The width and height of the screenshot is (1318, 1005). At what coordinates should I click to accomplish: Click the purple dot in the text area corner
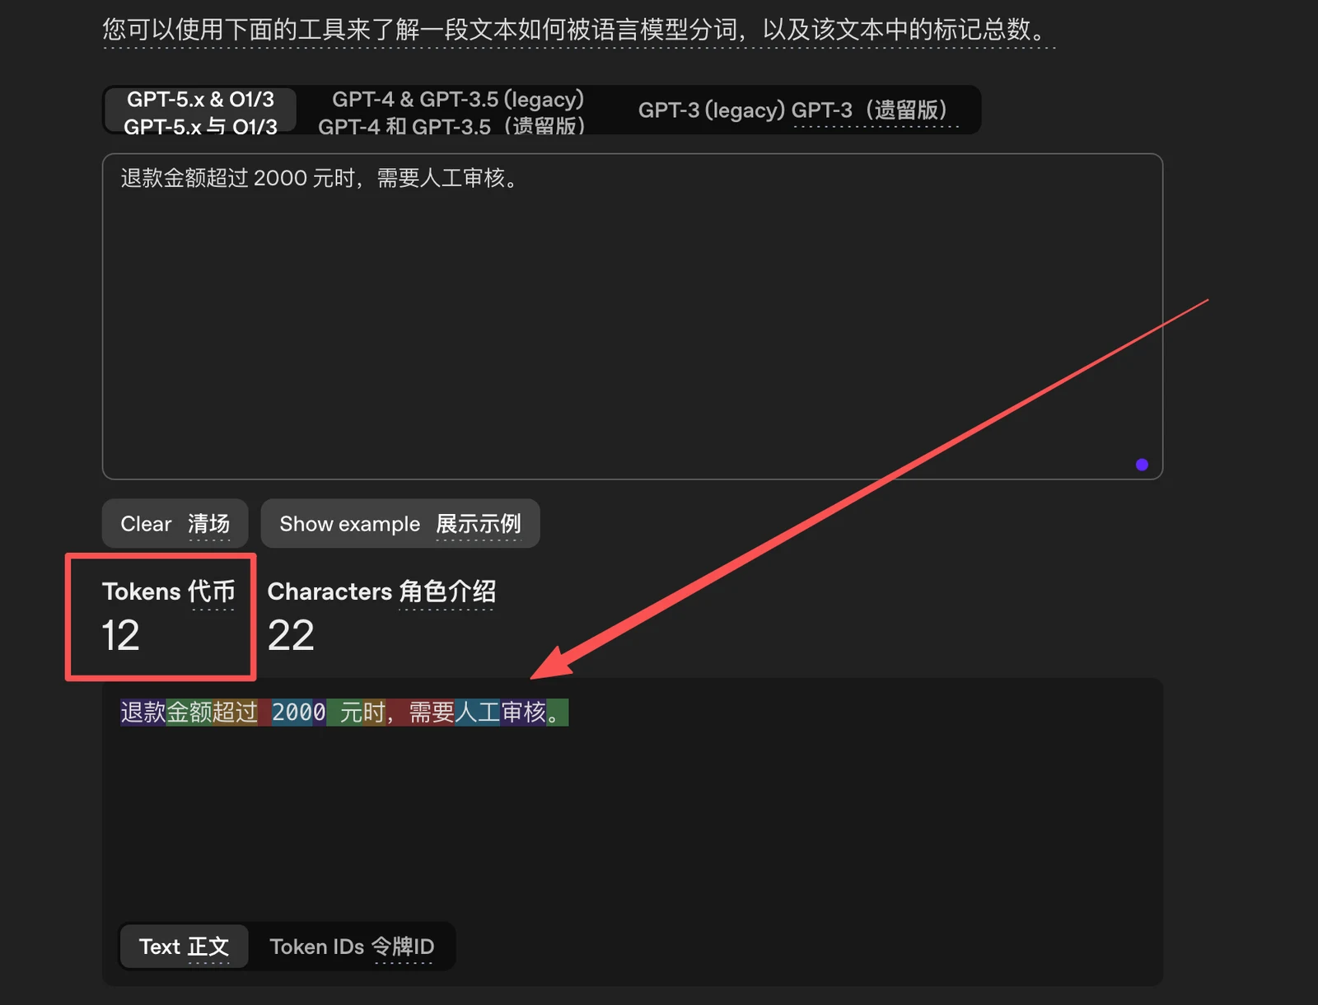point(1142,465)
